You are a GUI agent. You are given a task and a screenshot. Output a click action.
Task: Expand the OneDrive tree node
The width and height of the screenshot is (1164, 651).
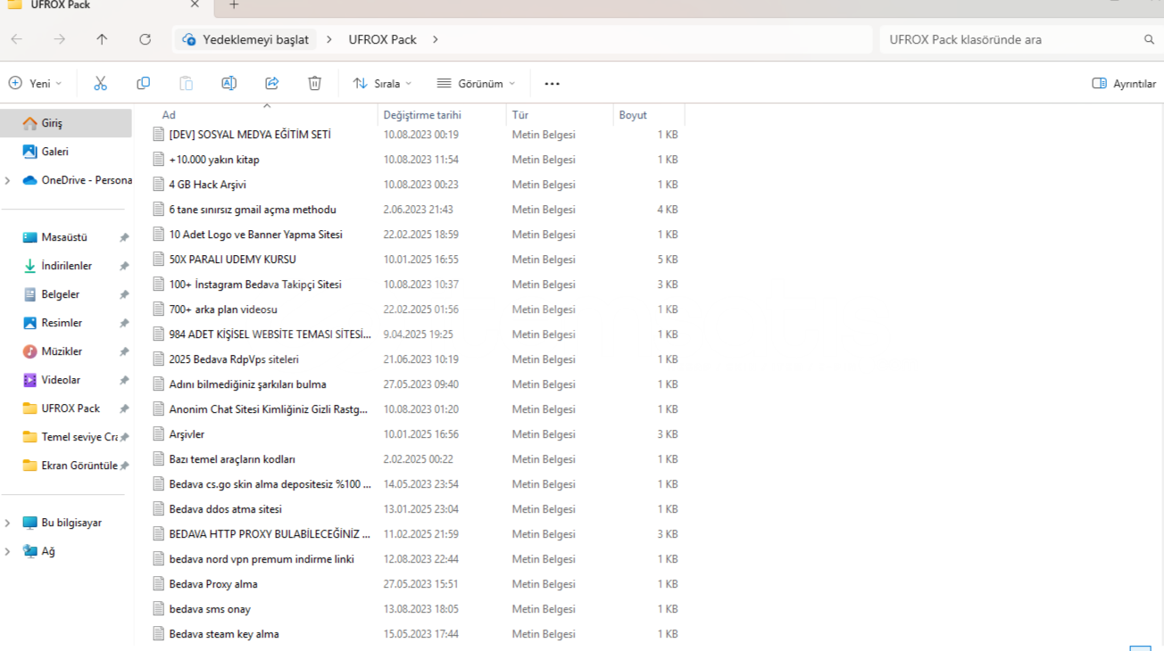coord(8,180)
